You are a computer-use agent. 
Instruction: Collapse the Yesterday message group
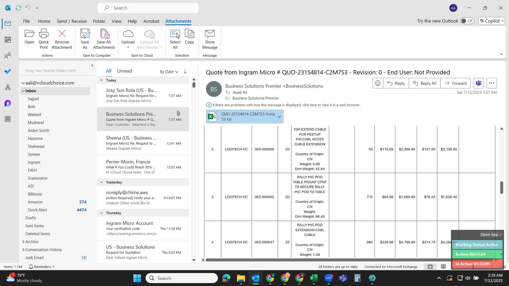(x=101, y=182)
